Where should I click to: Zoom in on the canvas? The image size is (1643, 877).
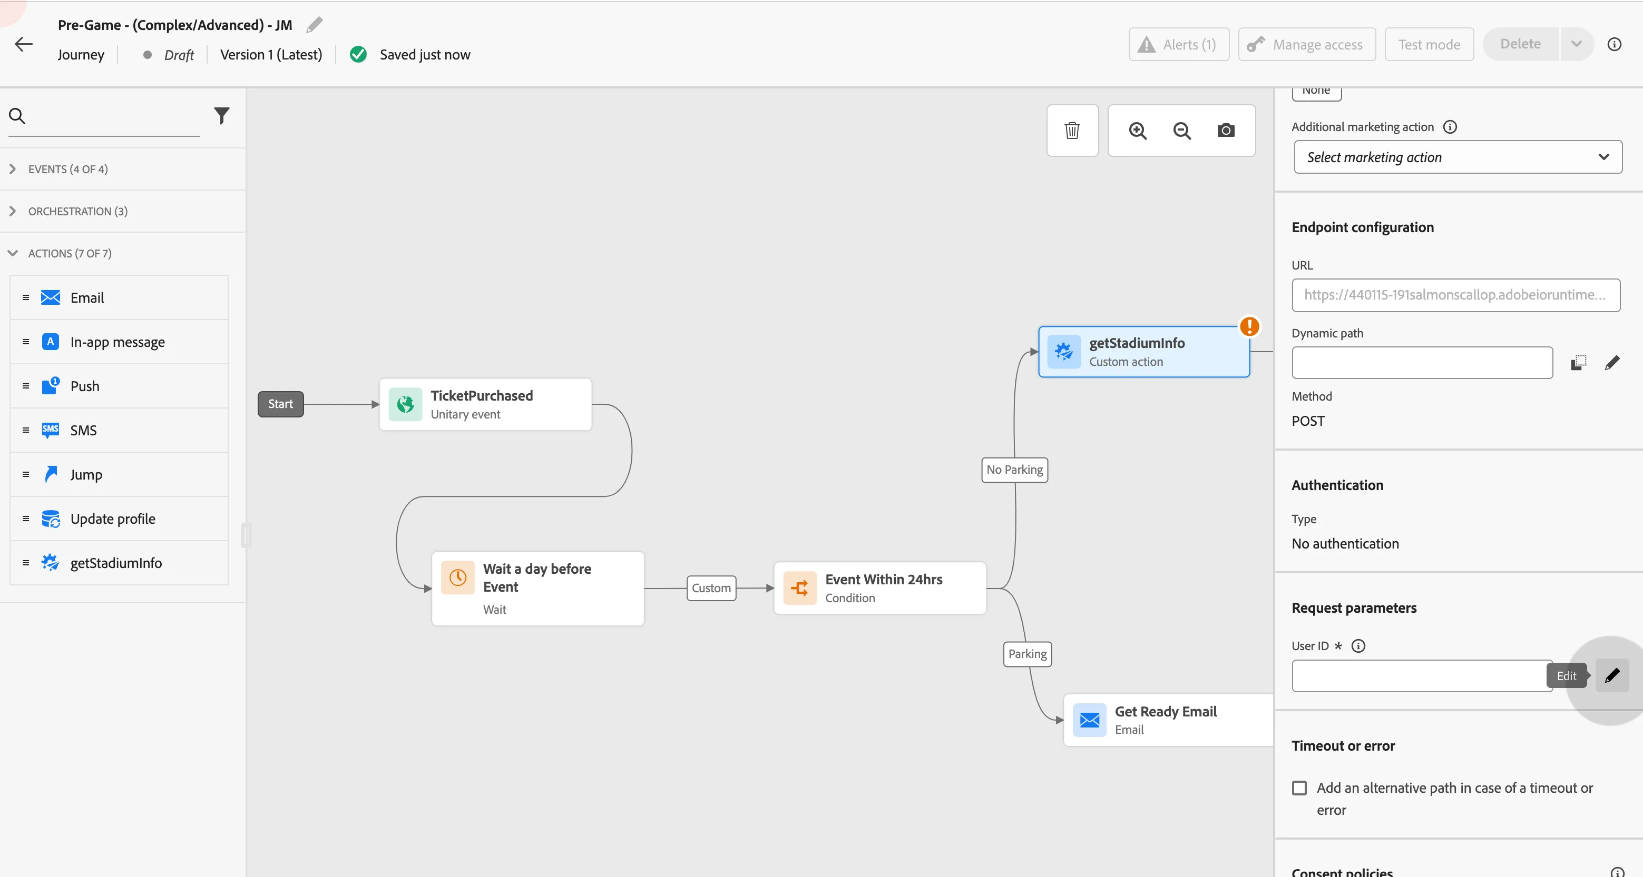coord(1138,131)
